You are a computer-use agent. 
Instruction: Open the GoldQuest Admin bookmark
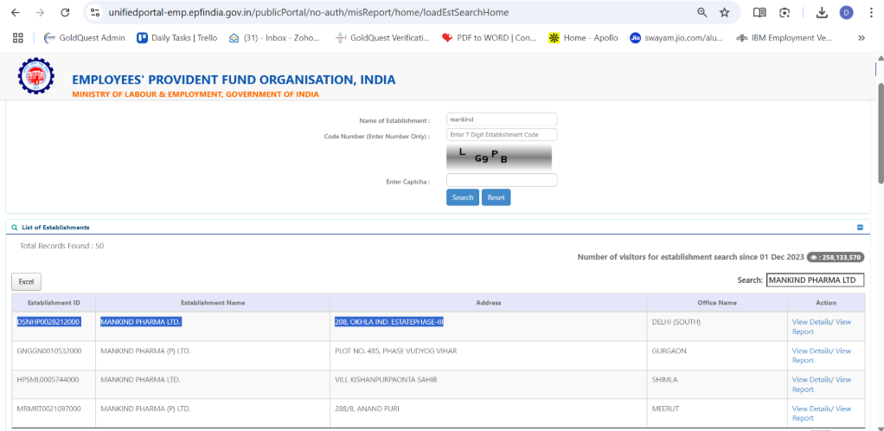[84, 38]
